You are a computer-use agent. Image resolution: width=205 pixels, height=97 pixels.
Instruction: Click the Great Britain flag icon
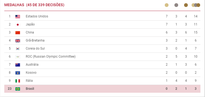18,41
